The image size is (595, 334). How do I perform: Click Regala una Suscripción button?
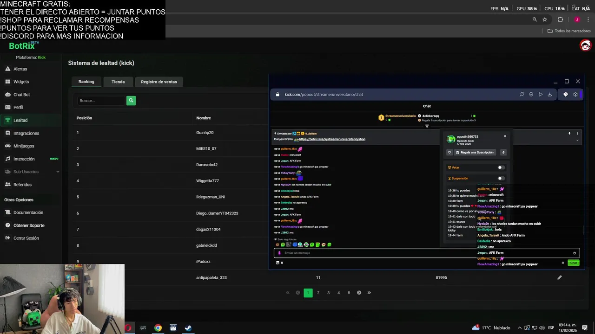click(474, 152)
